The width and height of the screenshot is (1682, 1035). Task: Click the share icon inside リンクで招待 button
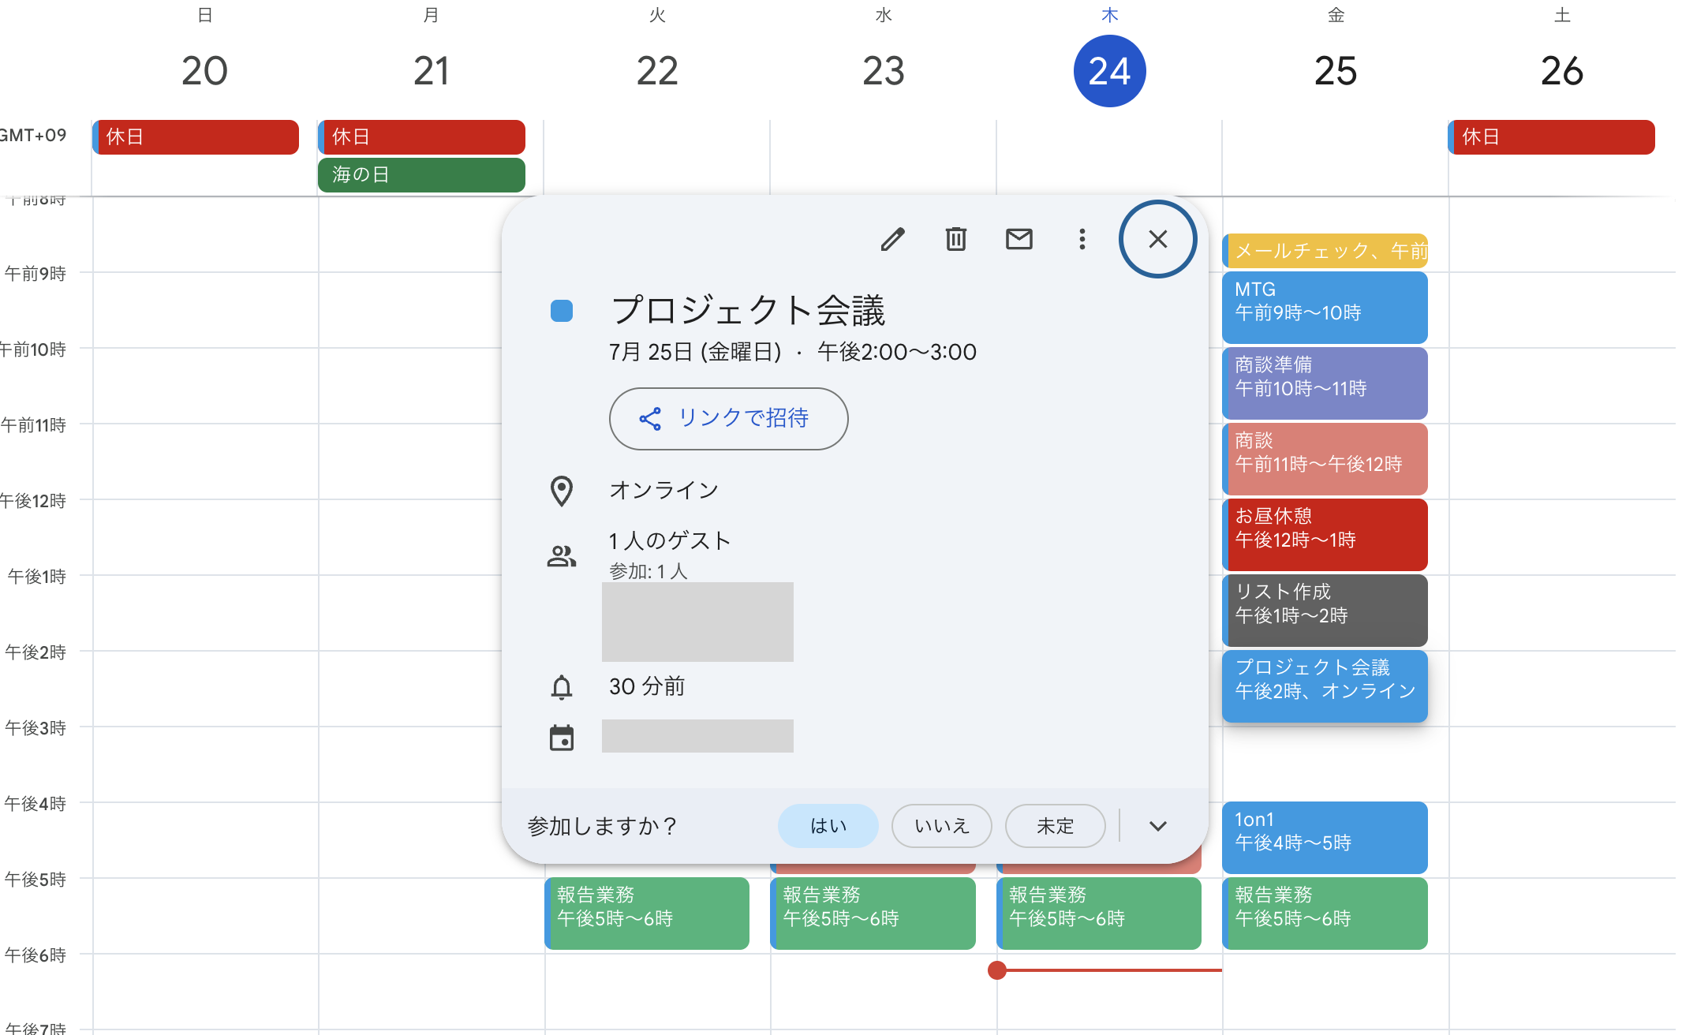649,419
